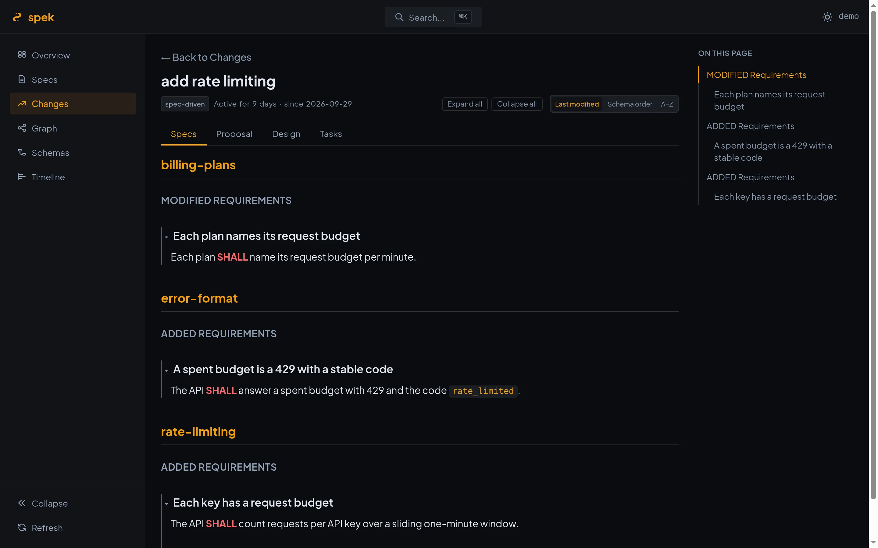878x548 pixels.
Task: Collapse 'Each plan names its request budget' requirement
Action: coord(166,237)
